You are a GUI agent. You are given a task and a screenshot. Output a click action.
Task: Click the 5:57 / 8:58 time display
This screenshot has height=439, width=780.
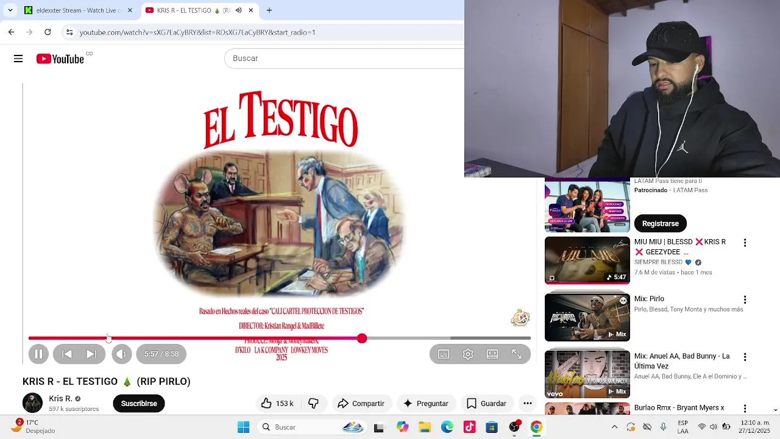point(161,354)
